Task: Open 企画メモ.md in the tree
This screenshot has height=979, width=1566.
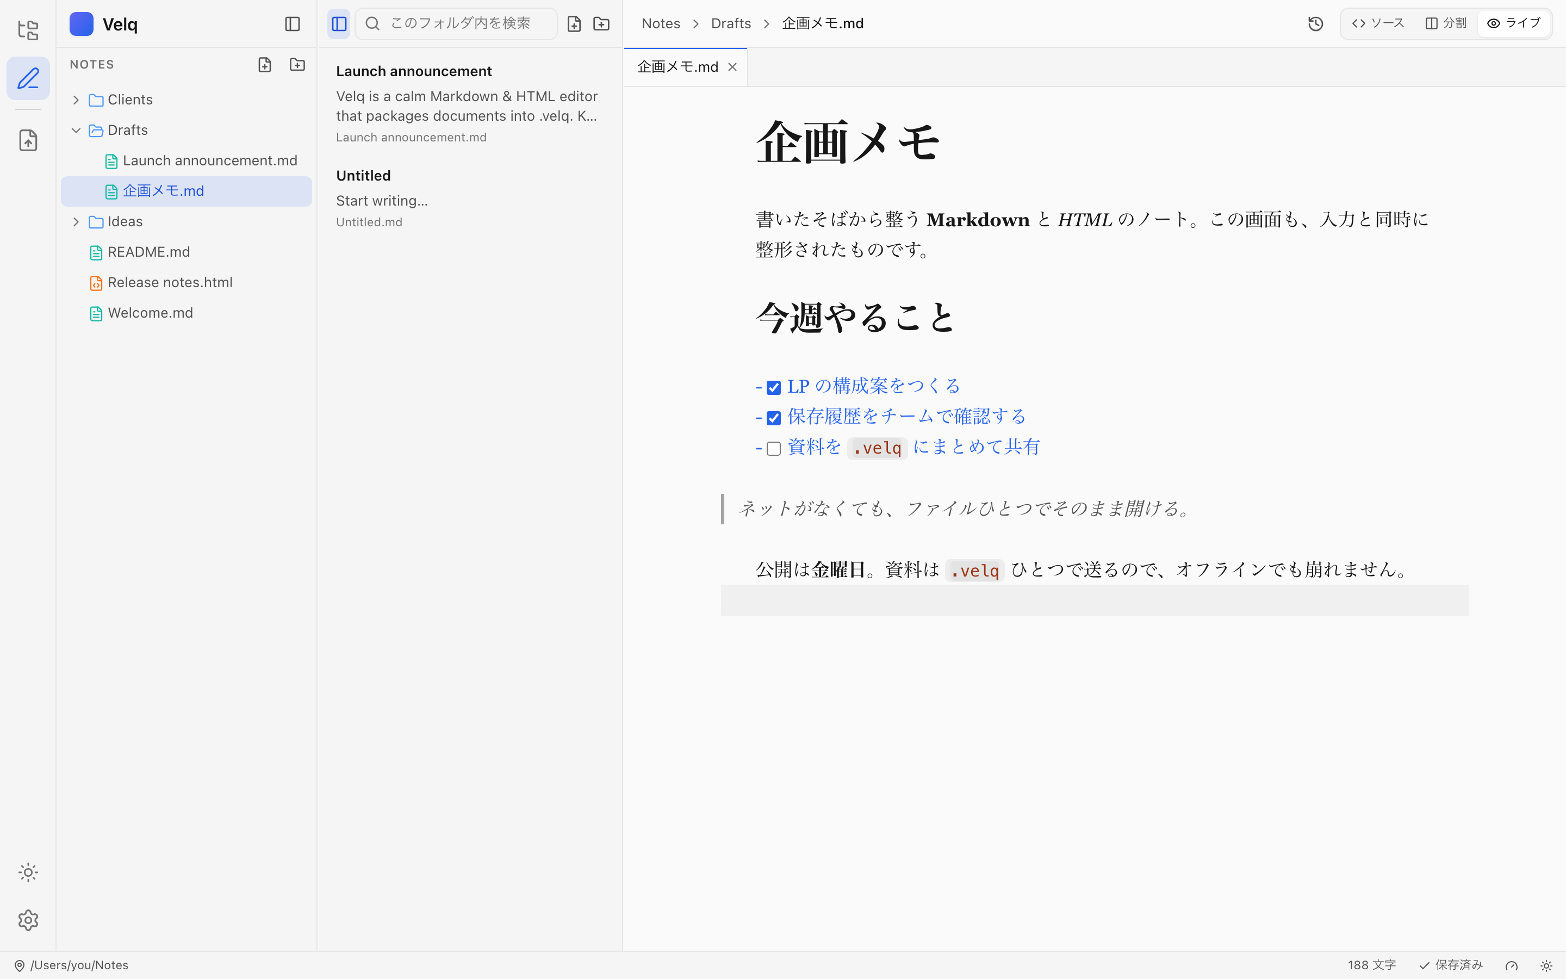Action: tap(187, 191)
